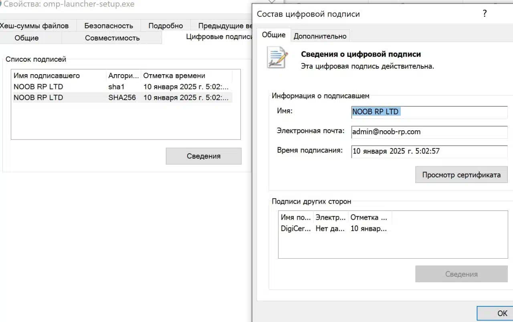Select the DigiCert countersignature row

[x=335, y=229]
